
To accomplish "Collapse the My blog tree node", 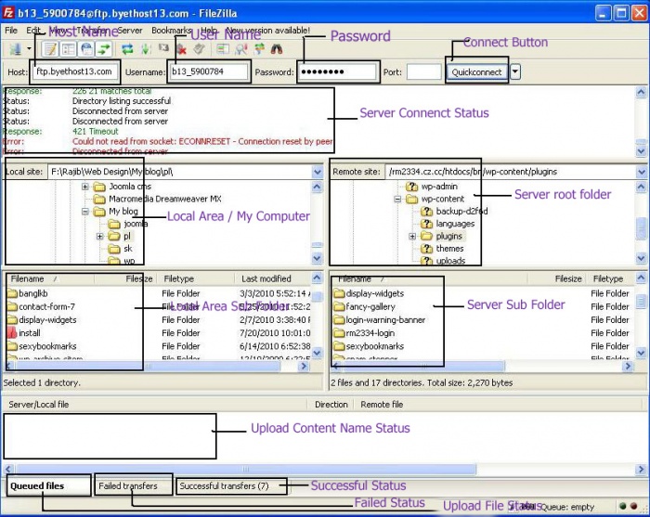I will 85,212.
